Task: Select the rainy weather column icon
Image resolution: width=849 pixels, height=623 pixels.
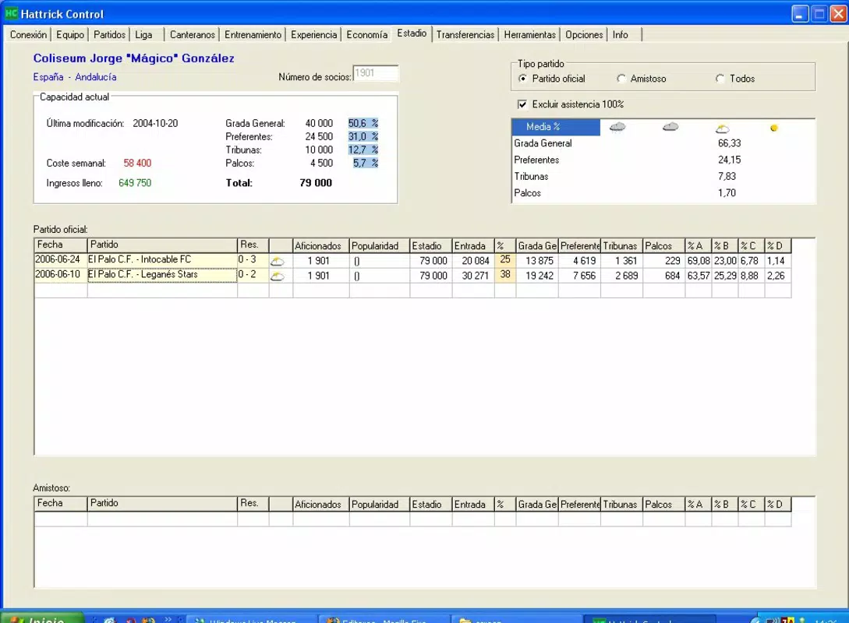Action: click(x=617, y=127)
